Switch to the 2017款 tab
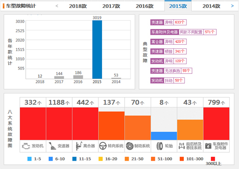The height and width of the screenshot is (169, 239). pyautogui.click(x=111, y=6)
